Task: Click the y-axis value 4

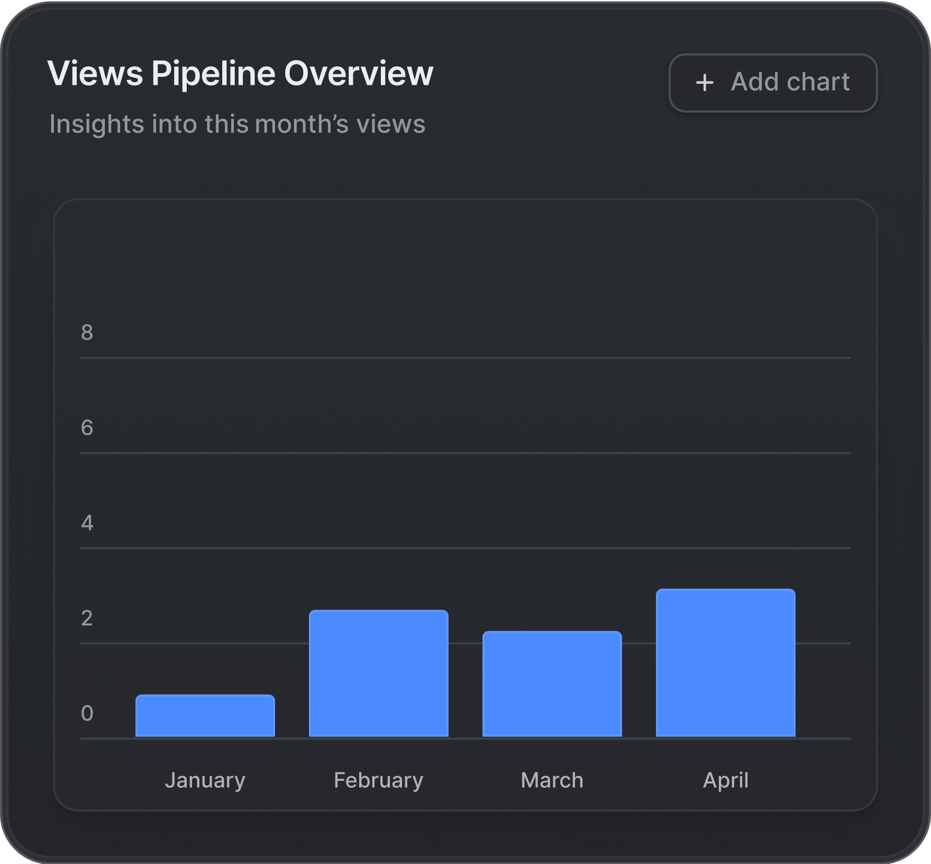Action: (x=87, y=523)
